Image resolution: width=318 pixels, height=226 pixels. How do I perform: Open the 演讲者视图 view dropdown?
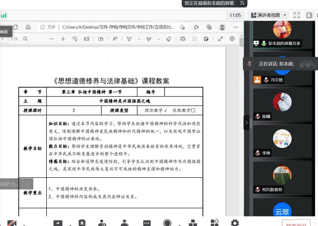click(x=269, y=15)
